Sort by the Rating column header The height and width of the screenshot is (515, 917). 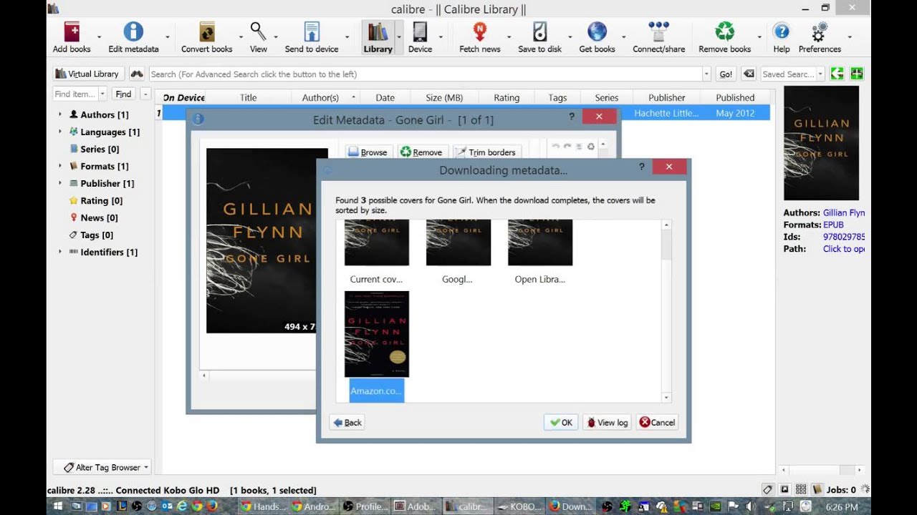(506, 97)
